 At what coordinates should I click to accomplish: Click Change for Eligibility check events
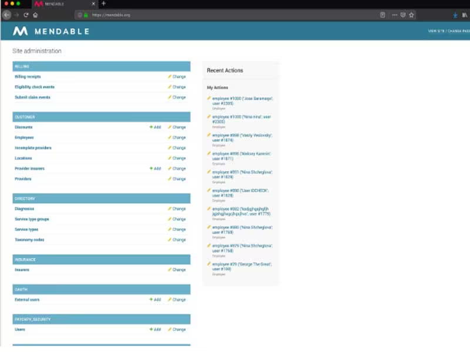(x=177, y=87)
